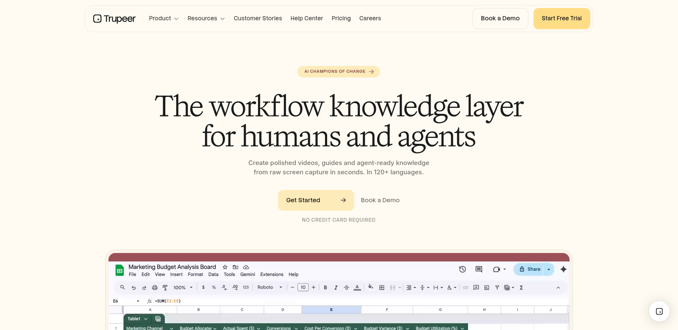Open the Format menu in the spreadsheet
The image size is (678, 330).
pyautogui.click(x=195, y=275)
